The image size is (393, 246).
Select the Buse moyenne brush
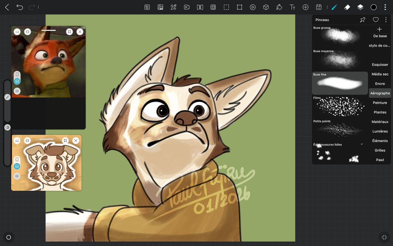pyautogui.click(x=340, y=60)
